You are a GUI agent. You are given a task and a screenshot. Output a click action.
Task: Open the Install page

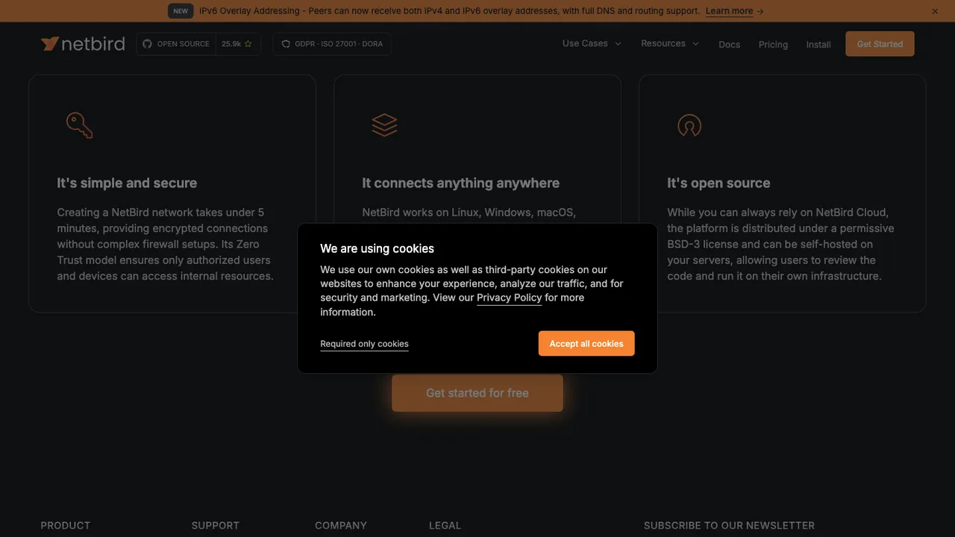[818, 44]
